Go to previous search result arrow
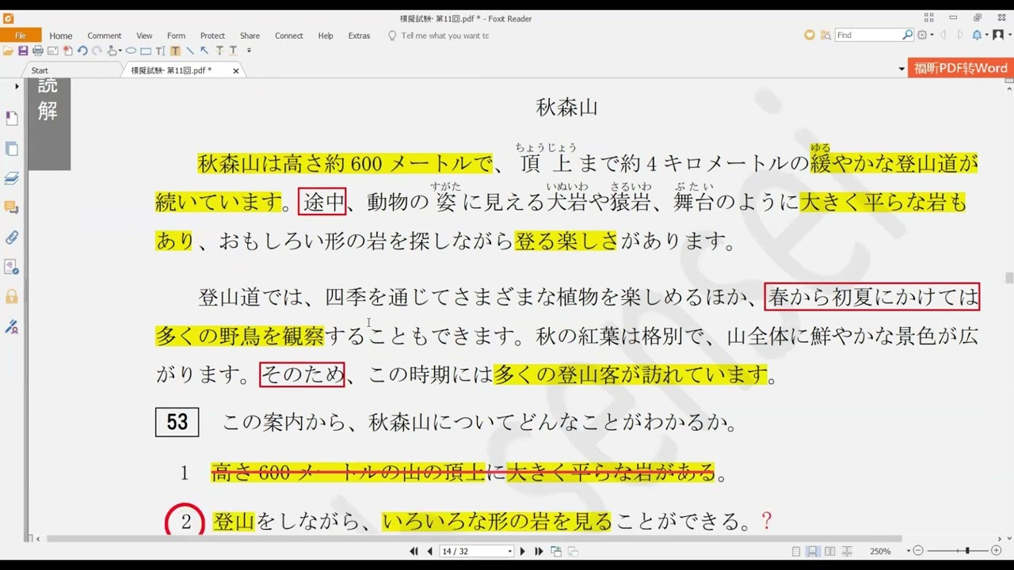The image size is (1014, 570). click(x=943, y=35)
